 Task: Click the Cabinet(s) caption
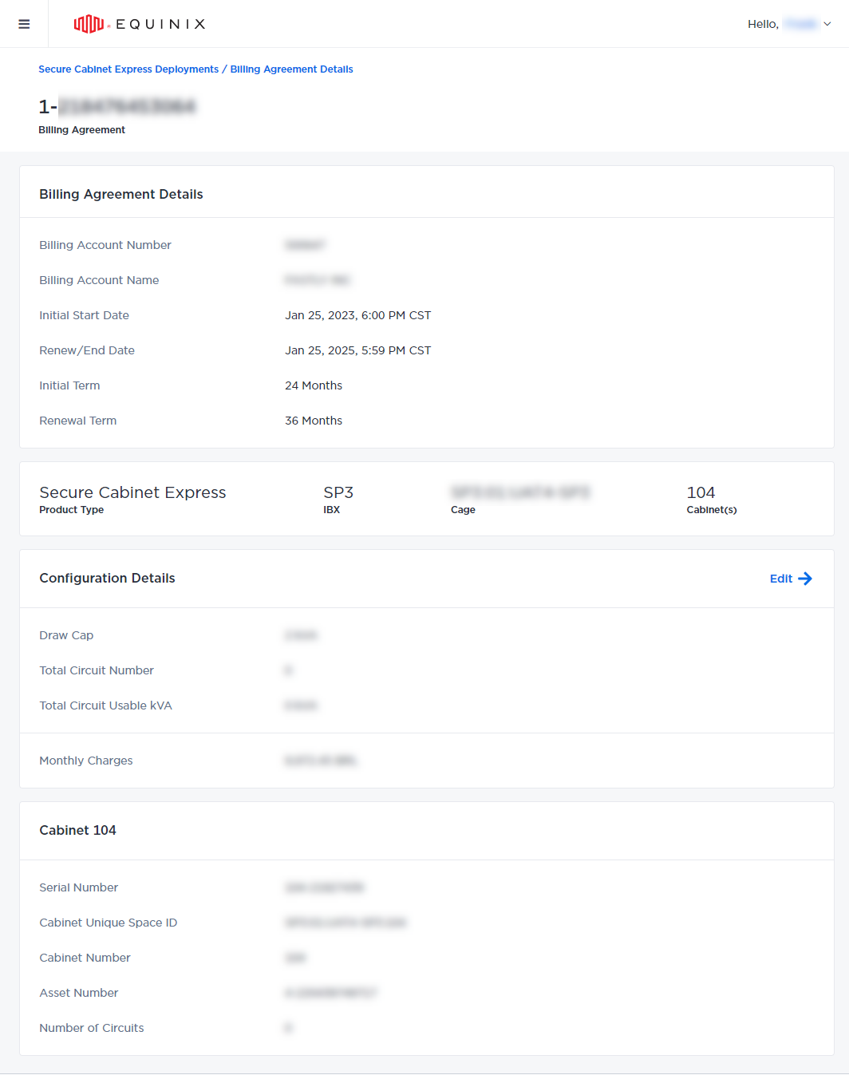pyautogui.click(x=712, y=510)
